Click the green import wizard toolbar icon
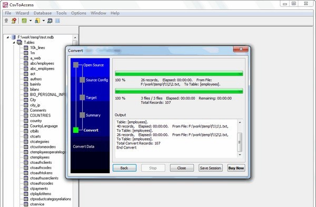 pos(24,21)
